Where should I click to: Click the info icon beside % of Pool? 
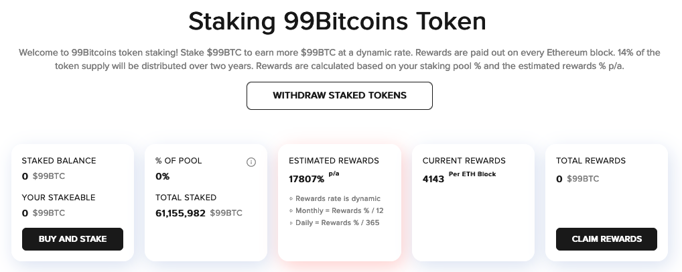click(251, 162)
